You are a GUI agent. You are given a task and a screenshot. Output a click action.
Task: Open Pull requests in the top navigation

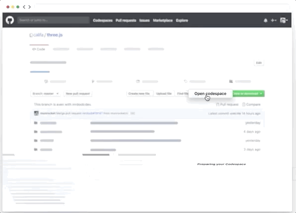pos(126,20)
